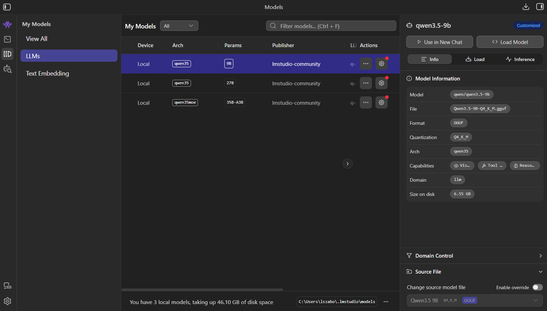Select View All in My Models
This screenshot has height=311, width=547.
tap(69, 39)
